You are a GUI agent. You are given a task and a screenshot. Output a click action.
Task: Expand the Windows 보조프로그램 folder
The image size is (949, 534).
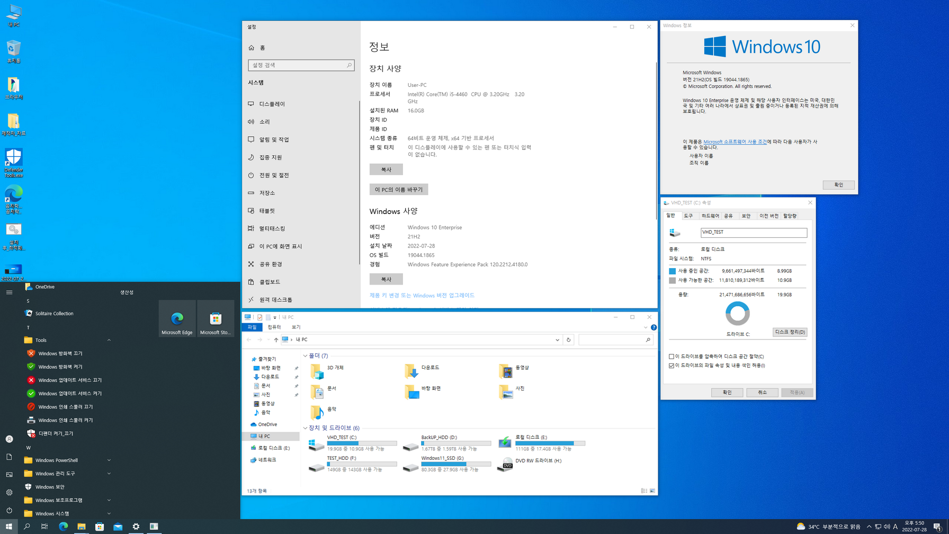(x=109, y=500)
